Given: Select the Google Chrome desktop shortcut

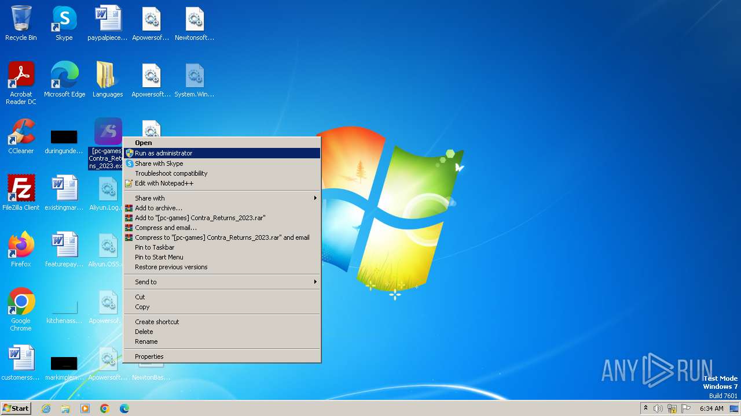Looking at the screenshot, I should (x=21, y=310).
